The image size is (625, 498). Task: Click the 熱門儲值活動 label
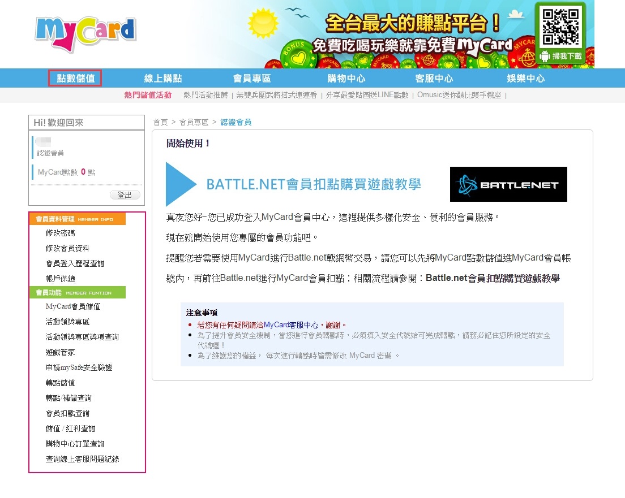148,95
